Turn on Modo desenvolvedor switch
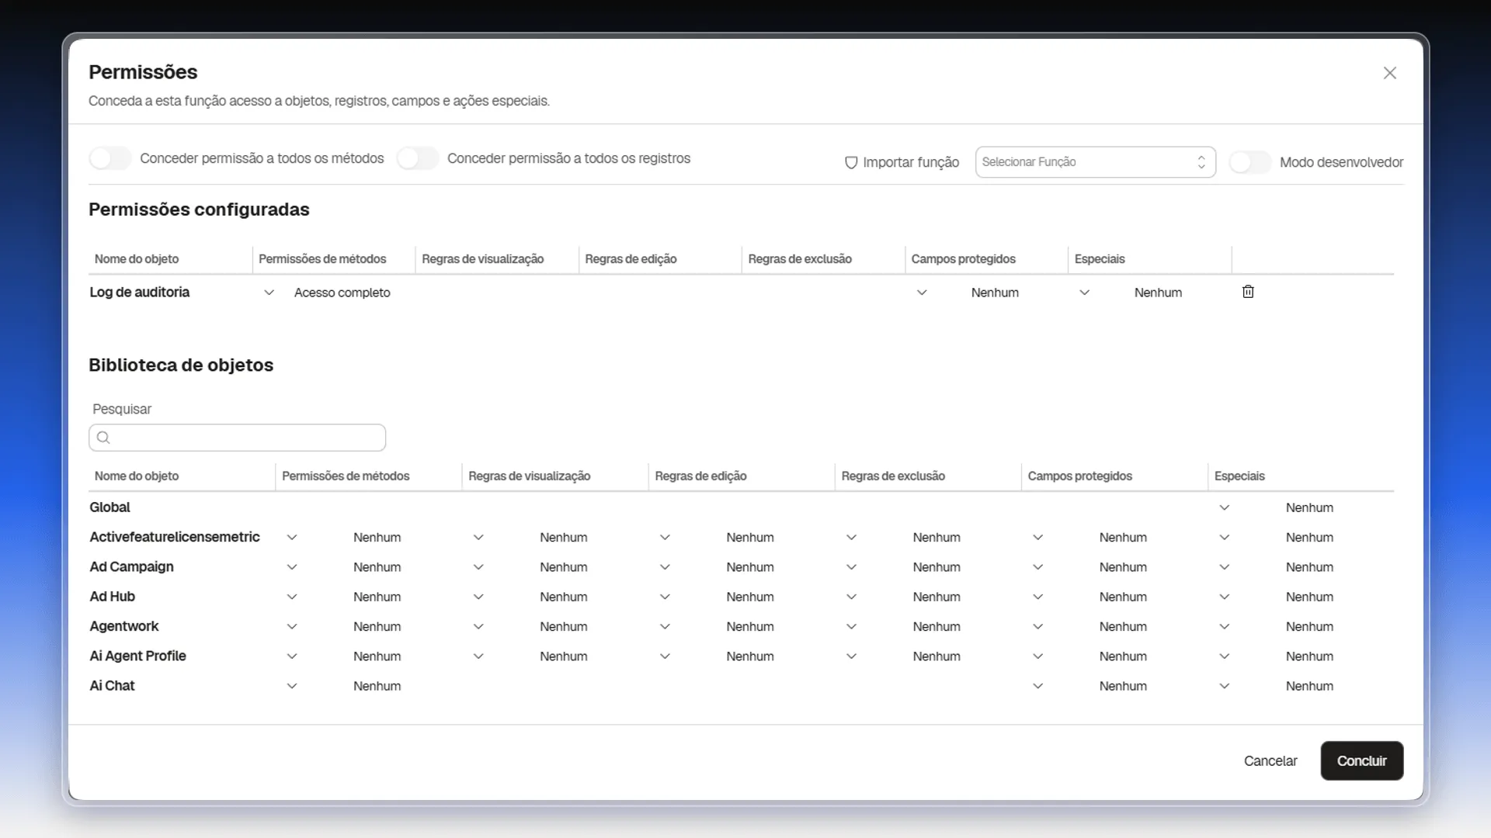The height and width of the screenshot is (838, 1491). pos(1250,162)
